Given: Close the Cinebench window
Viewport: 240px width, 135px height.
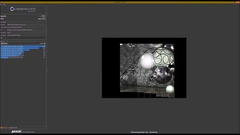Looking at the screenshot, I should click(x=238, y=2).
